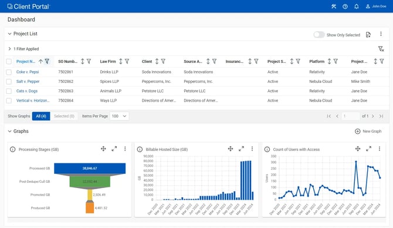Show info for Processing Stages graph
This screenshot has height=228, width=393.
coord(12,149)
